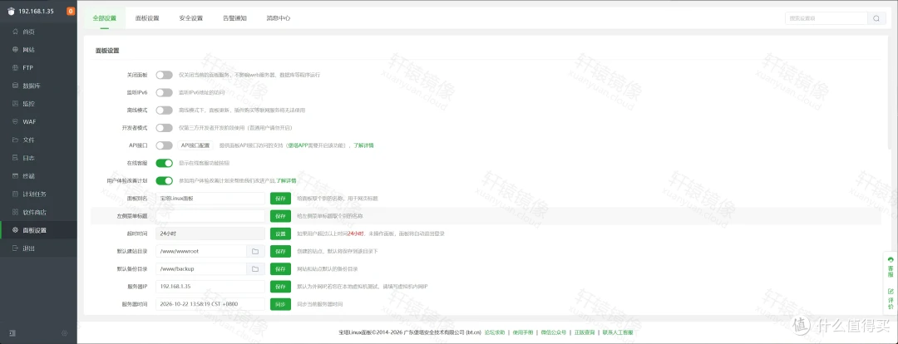
Task: Save the 默认备份目录 setting
Action: [x=281, y=269]
